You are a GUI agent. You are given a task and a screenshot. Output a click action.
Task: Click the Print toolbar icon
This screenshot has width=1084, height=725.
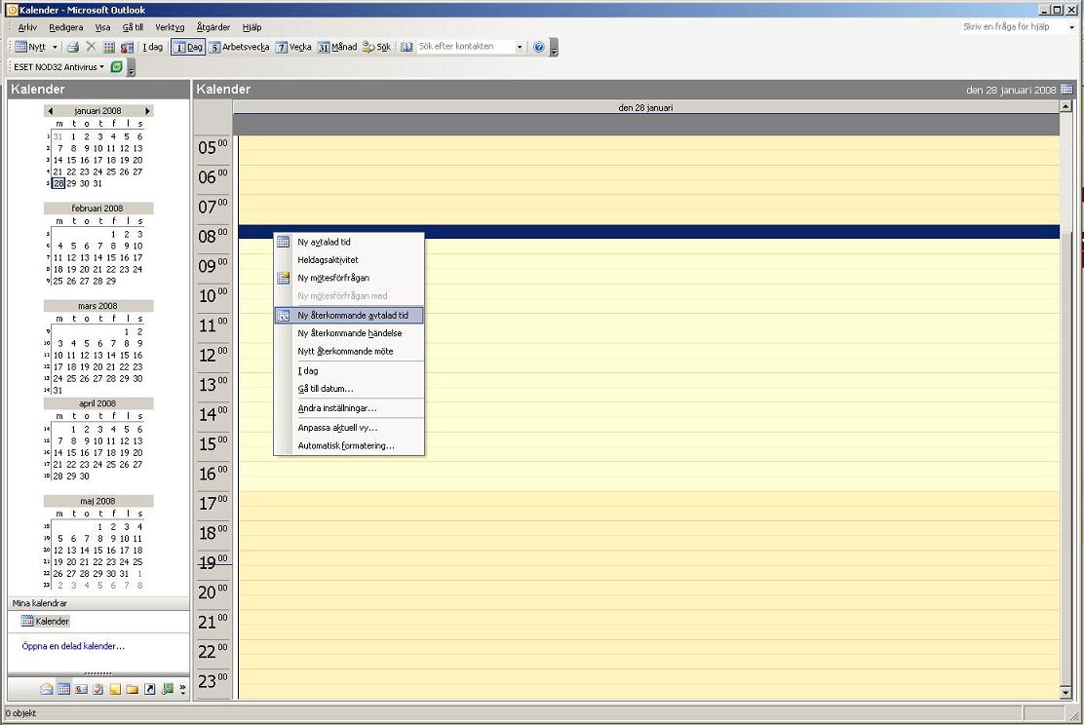pos(72,47)
